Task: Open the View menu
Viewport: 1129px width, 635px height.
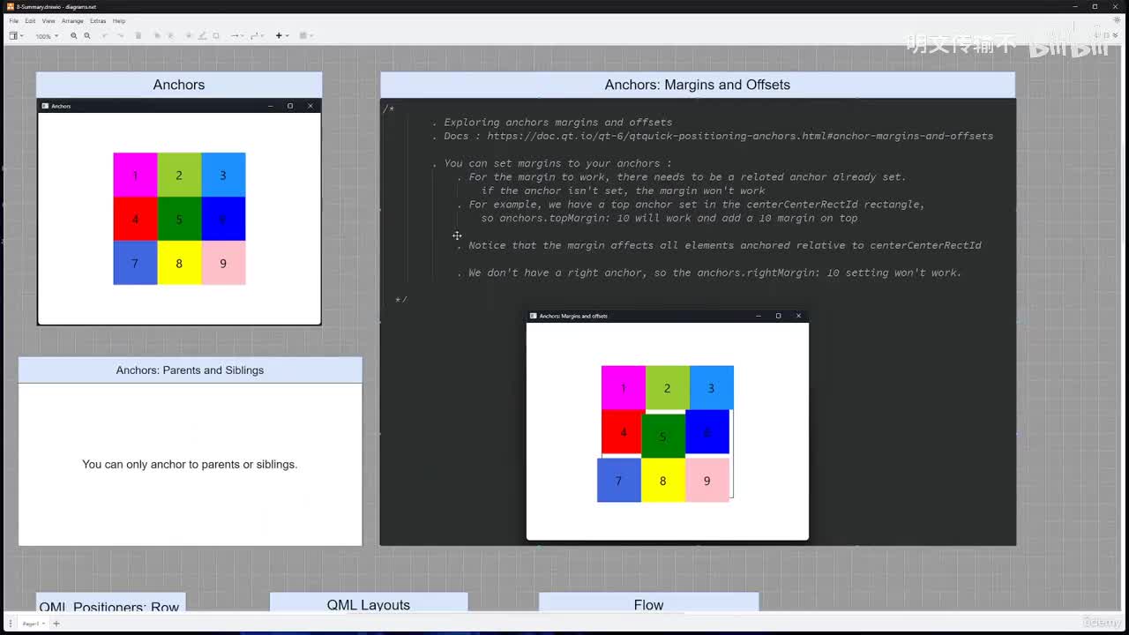Action: 49,20
